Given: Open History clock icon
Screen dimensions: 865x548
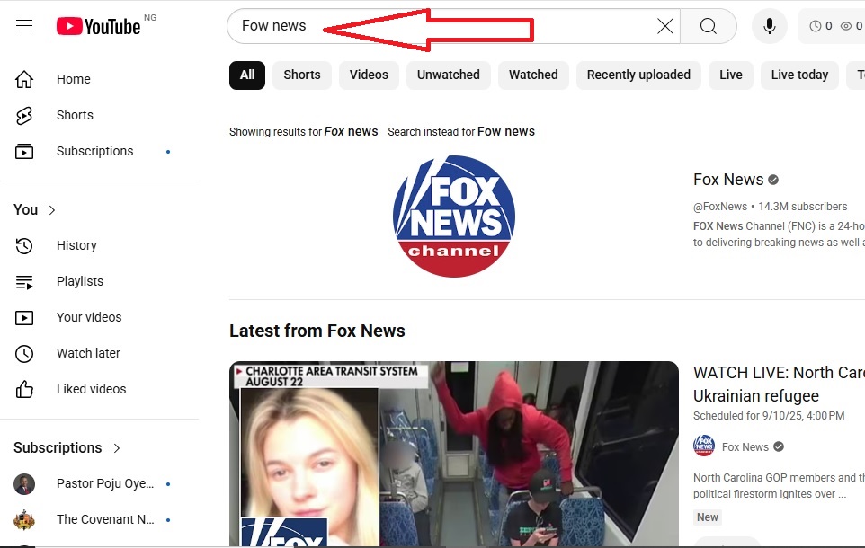Looking at the screenshot, I should pos(24,245).
